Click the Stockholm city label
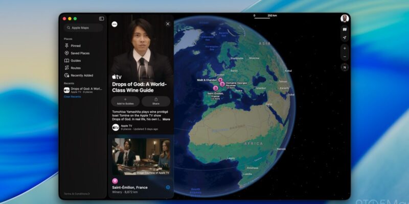This screenshot has width=409, height=204. point(237,58)
